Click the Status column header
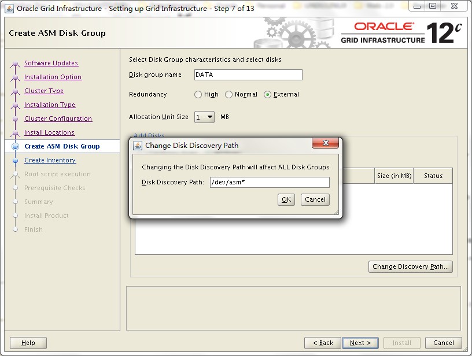Viewport: 472px width, 356px height. click(433, 176)
